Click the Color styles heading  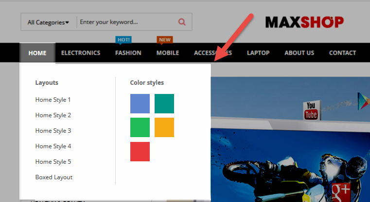click(147, 82)
